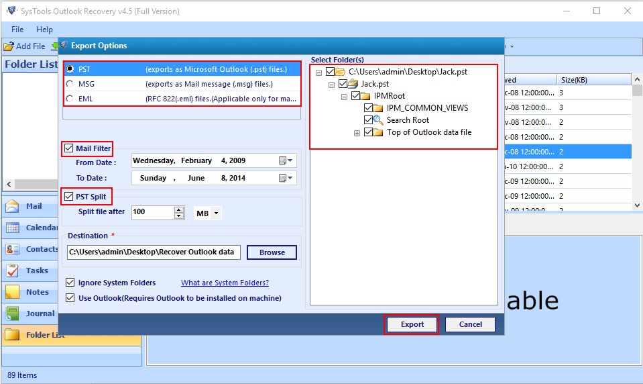Viewport: 643px width, 384px height.
Task: Expand Top of Outlook data file node
Action: (357, 133)
